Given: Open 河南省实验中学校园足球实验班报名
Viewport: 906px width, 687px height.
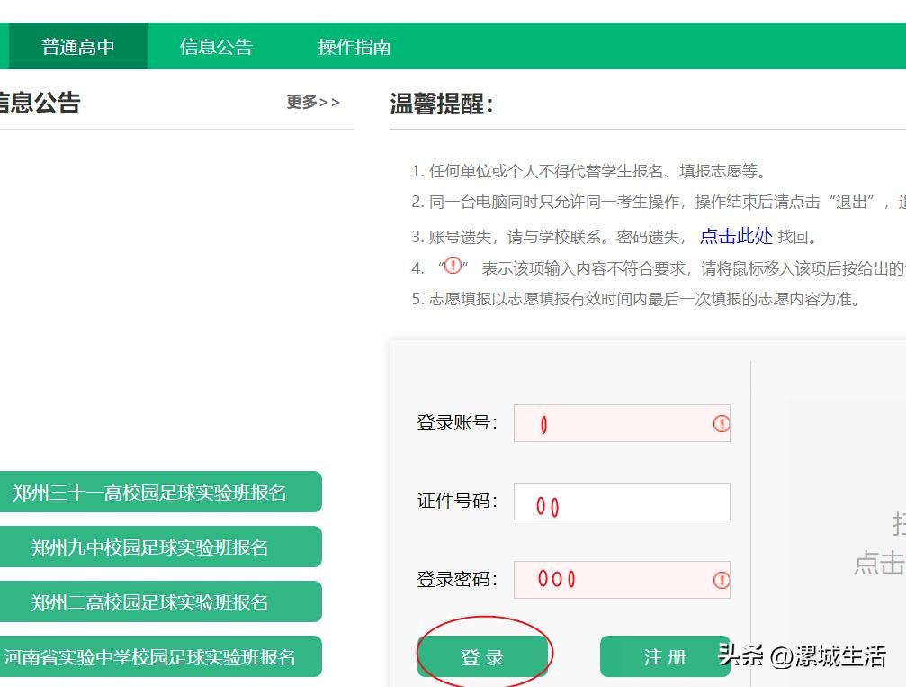Looking at the screenshot, I should (x=150, y=657).
